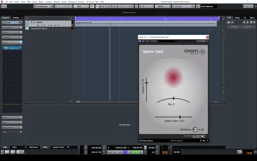Click the Redo arrow icon
This screenshot has width=257, height=161.
5,6
